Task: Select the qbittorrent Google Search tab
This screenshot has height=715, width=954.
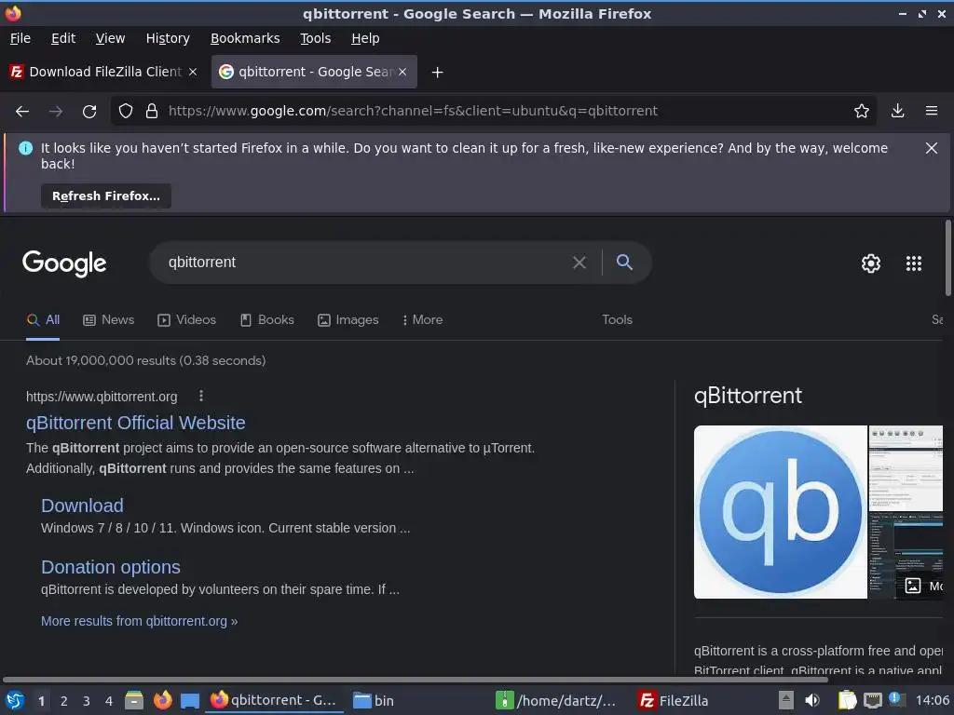Action: [314, 72]
